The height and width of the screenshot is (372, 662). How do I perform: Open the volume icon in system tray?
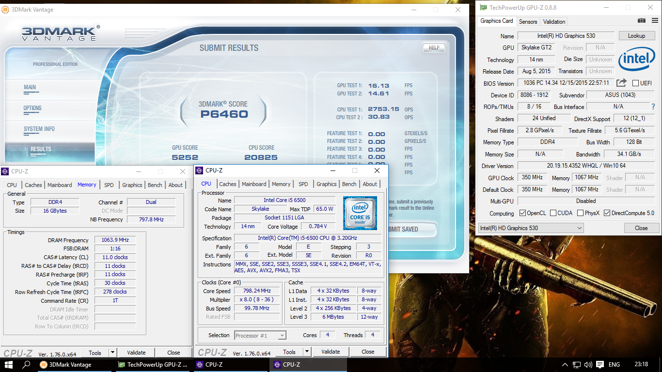coord(588,365)
